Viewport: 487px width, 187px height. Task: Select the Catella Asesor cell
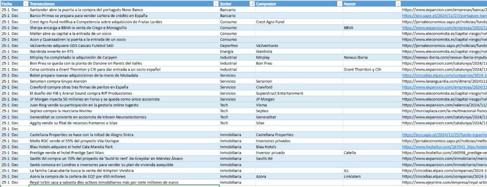pyautogui.click(x=372, y=153)
